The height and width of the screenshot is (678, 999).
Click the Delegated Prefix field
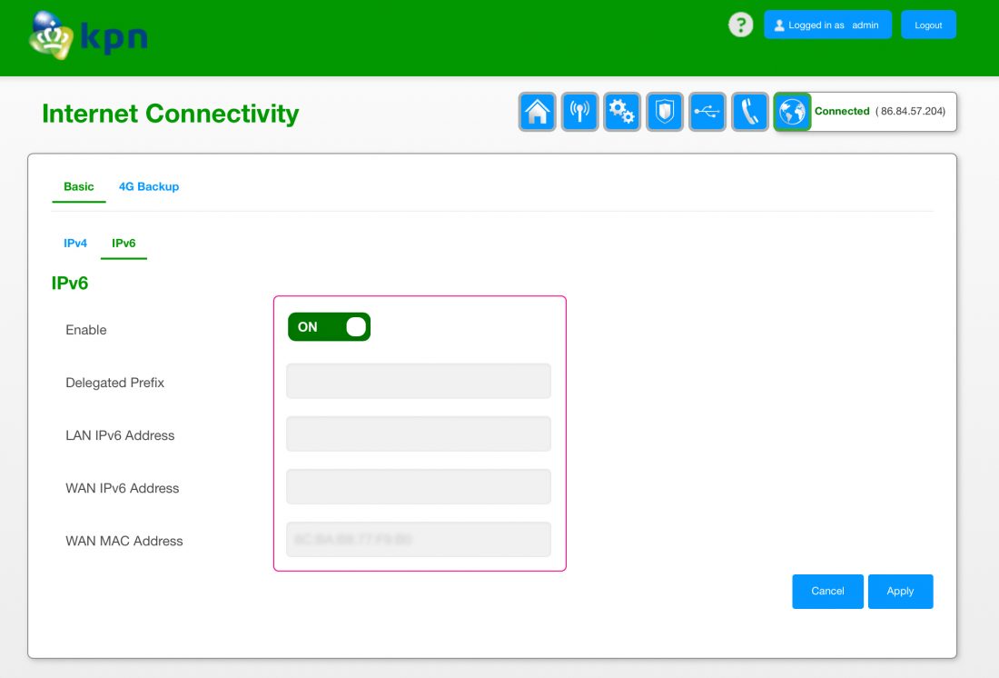coord(419,381)
